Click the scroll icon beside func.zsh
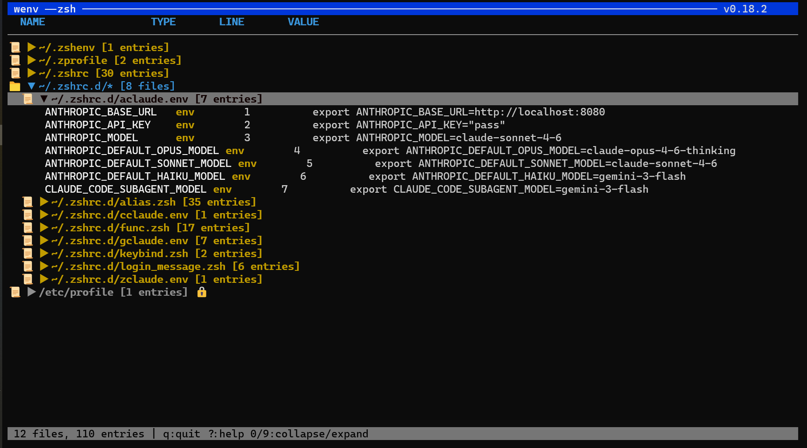807x448 pixels. coord(28,228)
